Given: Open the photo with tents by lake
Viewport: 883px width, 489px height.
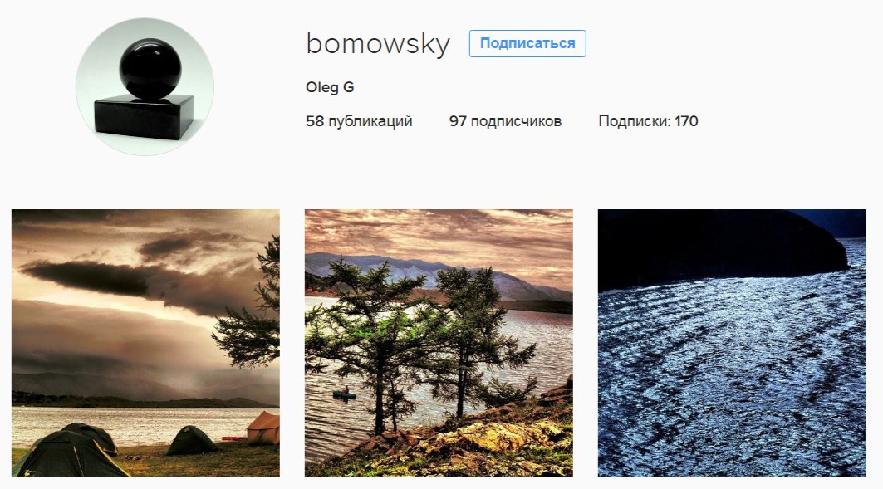Looking at the screenshot, I should coord(145,343).
